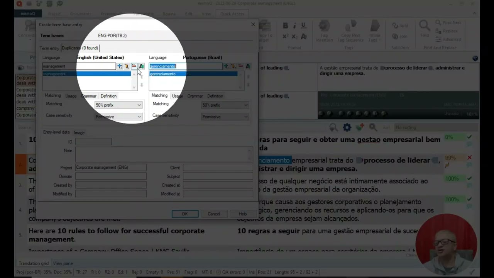Open the View pane tab
The image size is (494, 278).
[63, 263]
